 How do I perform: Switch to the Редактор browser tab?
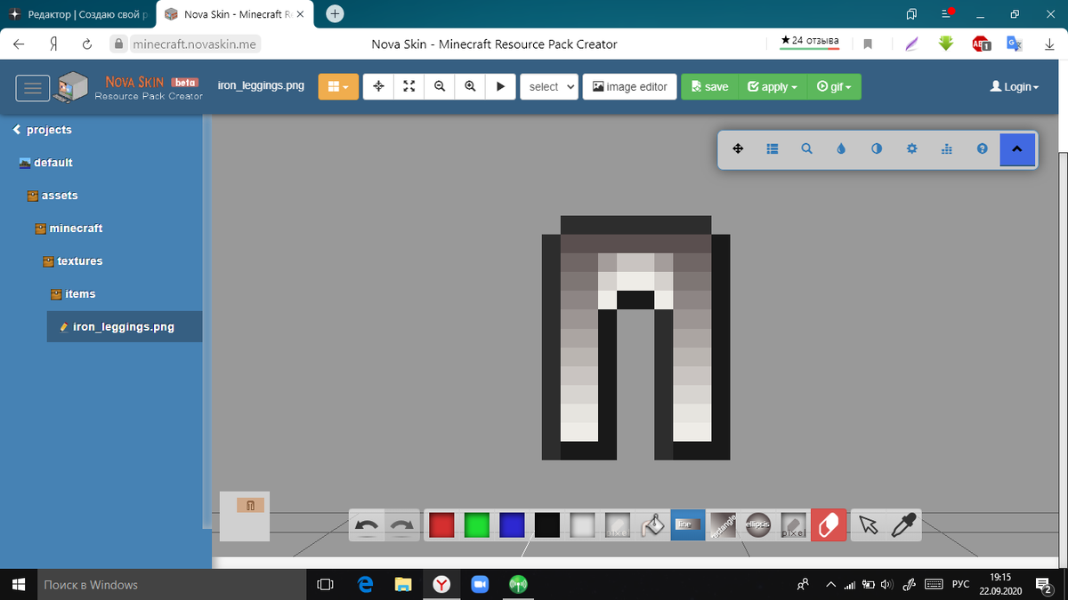tap(78, 14)
